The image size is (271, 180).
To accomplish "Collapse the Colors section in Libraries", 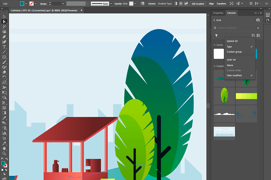I will (214, 45).
